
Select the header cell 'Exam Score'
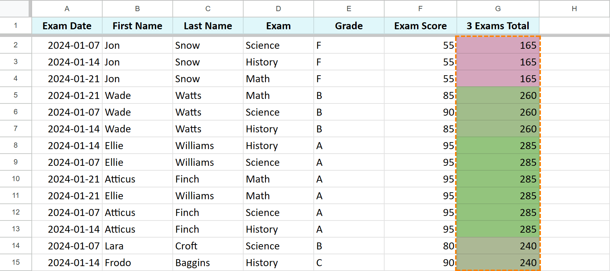point(420,25)
